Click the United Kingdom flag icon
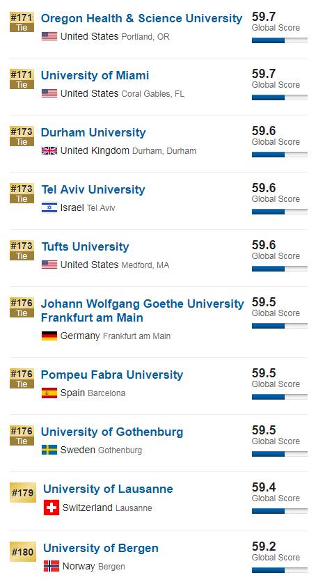The image size is (316, 582). [49, 150]
